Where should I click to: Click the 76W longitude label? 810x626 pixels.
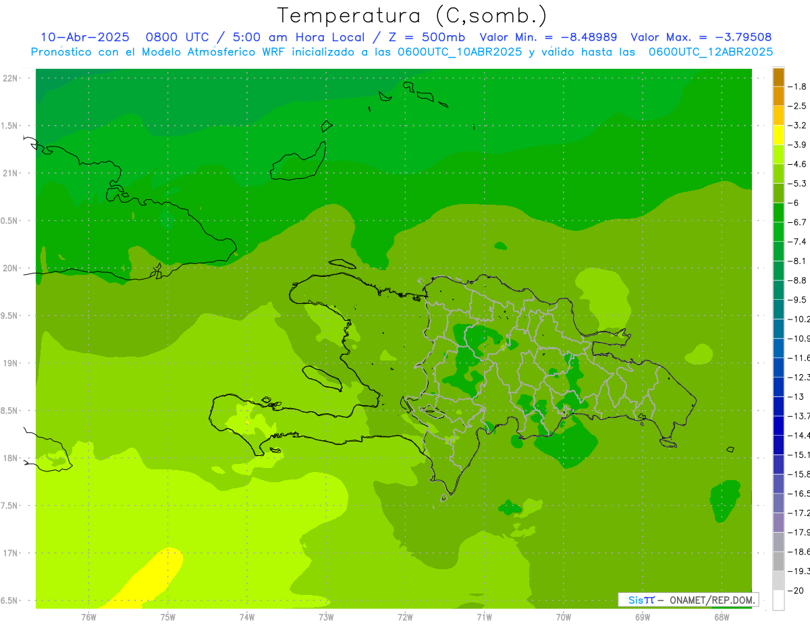coord(88,617)
